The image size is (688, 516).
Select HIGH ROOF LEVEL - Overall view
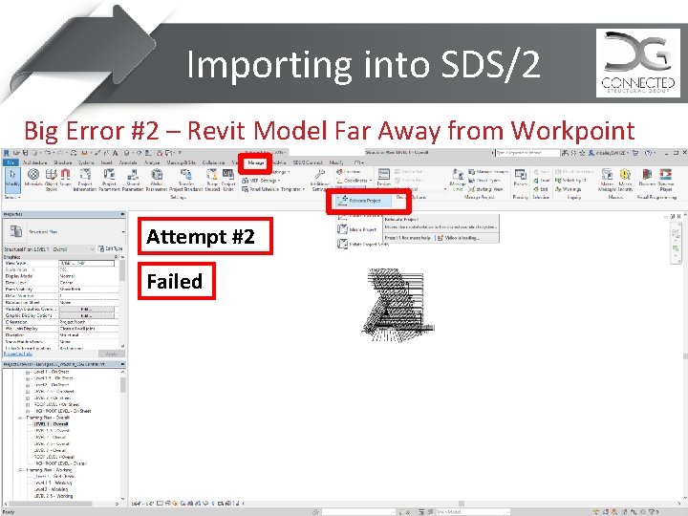click(x=60, y=463)
